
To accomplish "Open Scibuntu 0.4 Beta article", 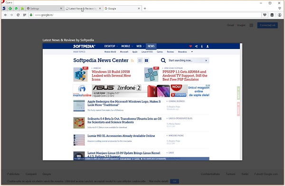I will click(124, 120).
